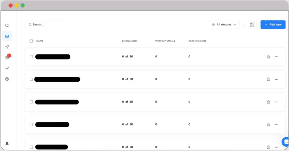Click the search magnifier icon in sidebar
The image size is (289, 151).
7,26
